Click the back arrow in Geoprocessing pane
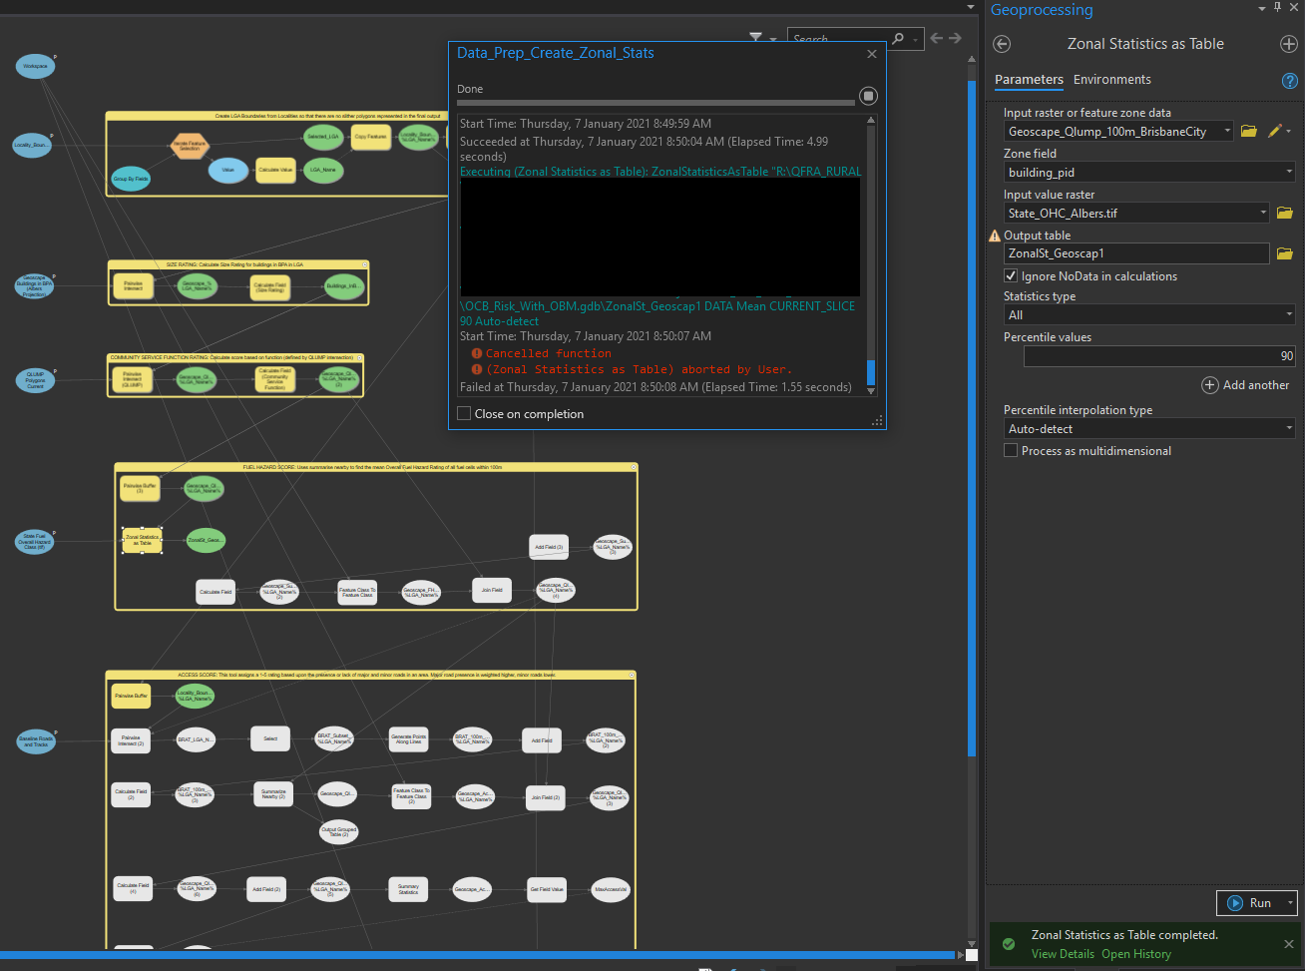This screenshot has height=971, width=1305. click(1003, 44)
